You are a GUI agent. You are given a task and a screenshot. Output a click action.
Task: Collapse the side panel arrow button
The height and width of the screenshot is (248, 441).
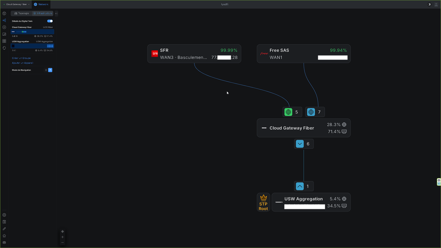[56, 13]
